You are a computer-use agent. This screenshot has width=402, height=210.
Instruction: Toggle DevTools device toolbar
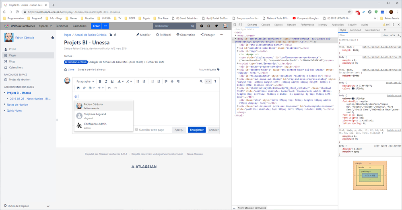click(240, 25)
